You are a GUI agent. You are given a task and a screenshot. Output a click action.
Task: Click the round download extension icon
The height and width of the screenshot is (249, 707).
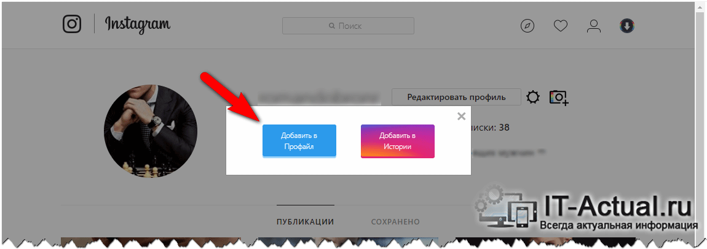(x=627, y=26)
